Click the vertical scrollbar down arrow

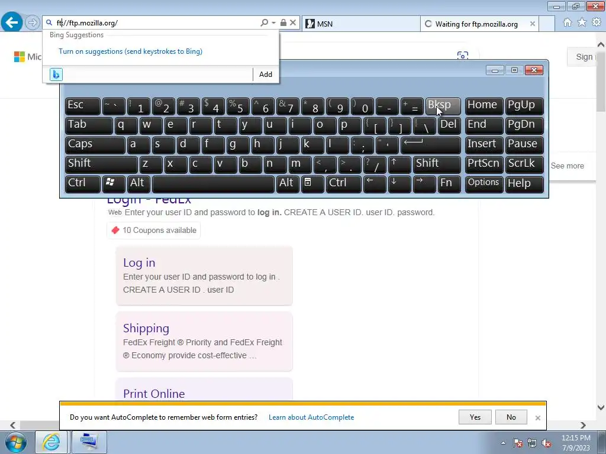tap(601, 408)
